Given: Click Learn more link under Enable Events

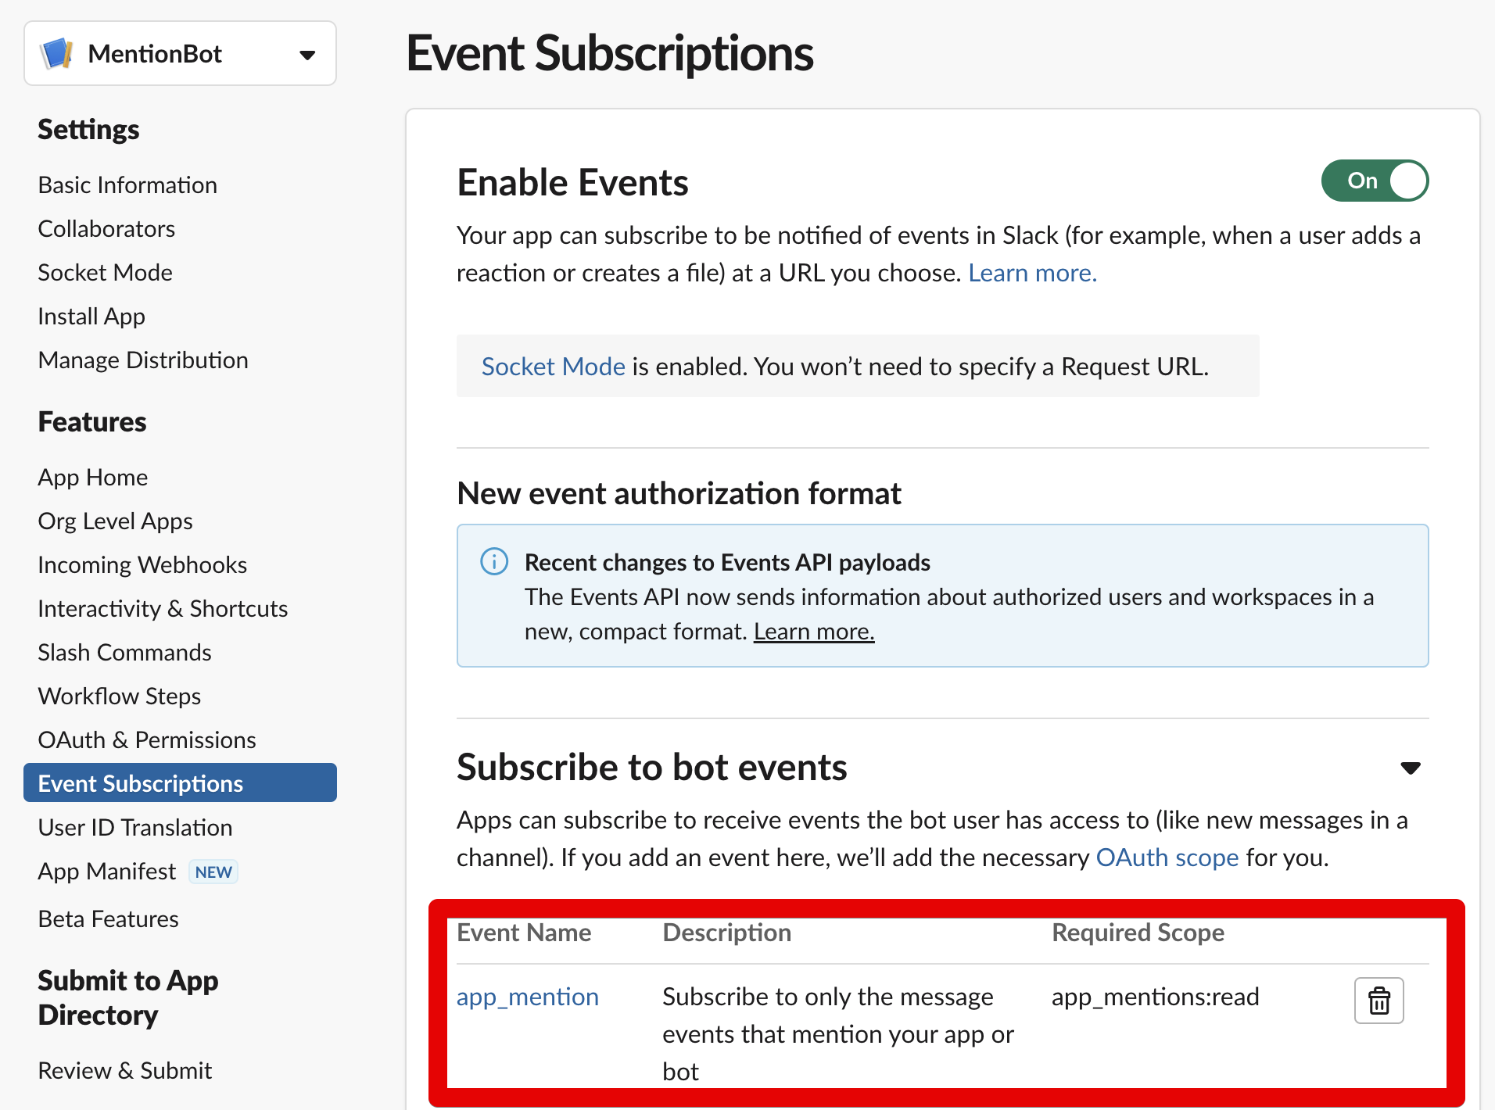Looking at the screenshot, I should click(x=1032, y=273).
